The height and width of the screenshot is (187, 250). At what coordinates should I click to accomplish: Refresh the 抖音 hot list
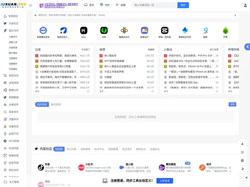coord(88,91)
